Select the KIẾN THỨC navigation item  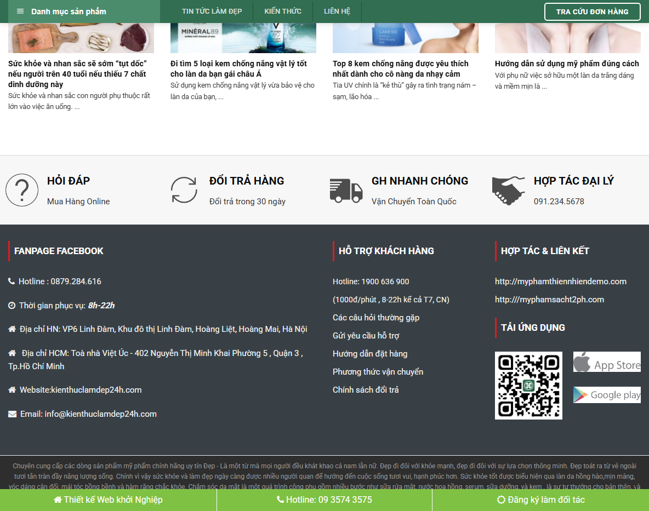tap(282, 11)
